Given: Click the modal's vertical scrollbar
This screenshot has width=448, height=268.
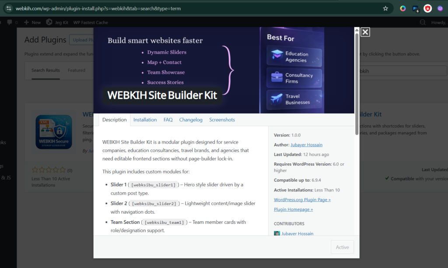Looking at the screenshot, I should 357,79.
